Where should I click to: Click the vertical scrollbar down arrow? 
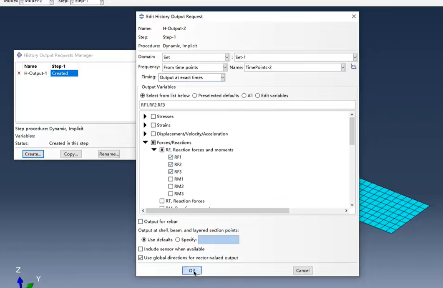pyautogui.click(x=352, y=205)
